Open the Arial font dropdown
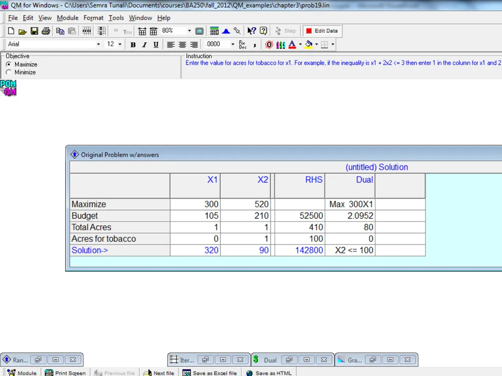This screenshot has height=376, width=502. 98,45
